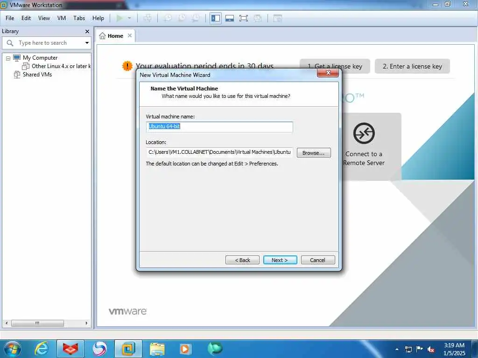Click the green globe taskbar icon
Screen dimensions: 478x358
[215, 348]
